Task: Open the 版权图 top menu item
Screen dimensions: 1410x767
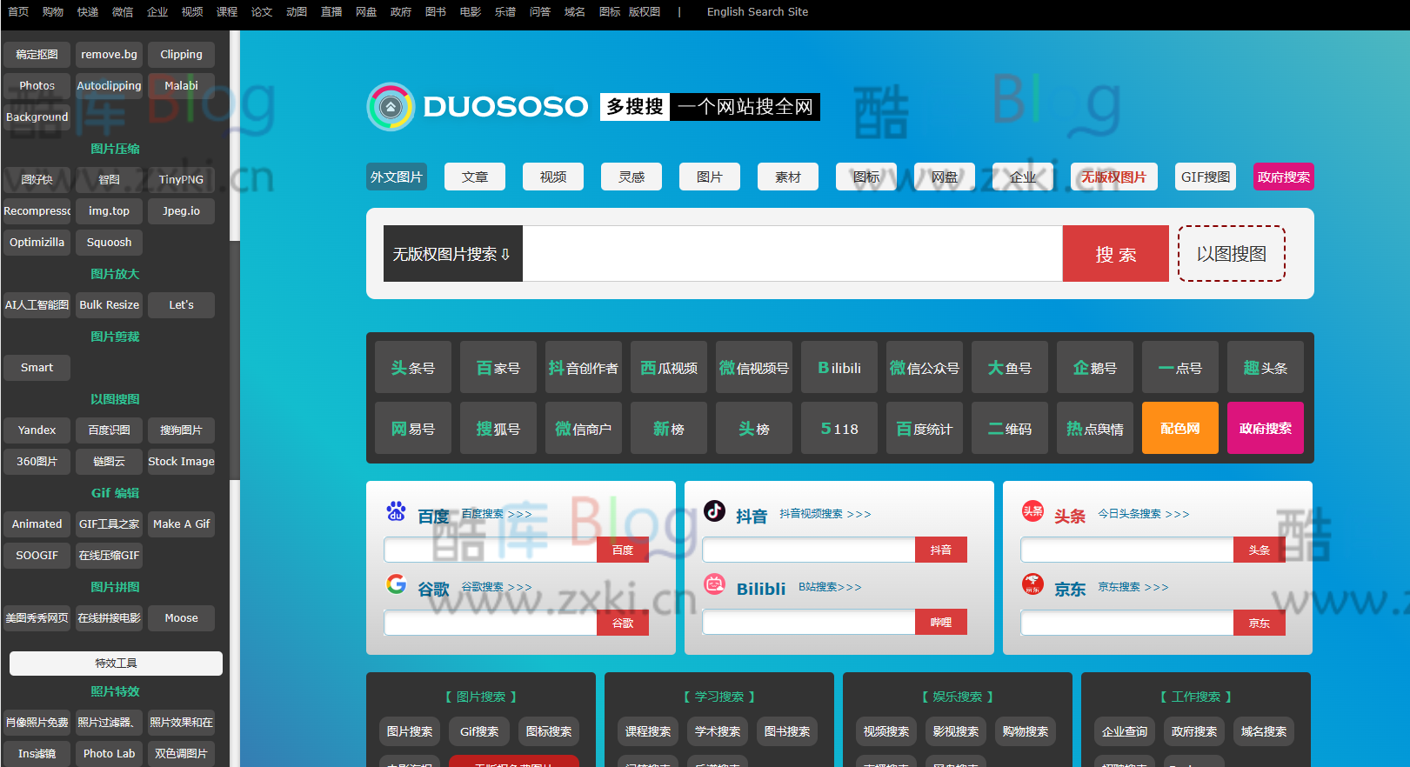Action: point(645,11)
